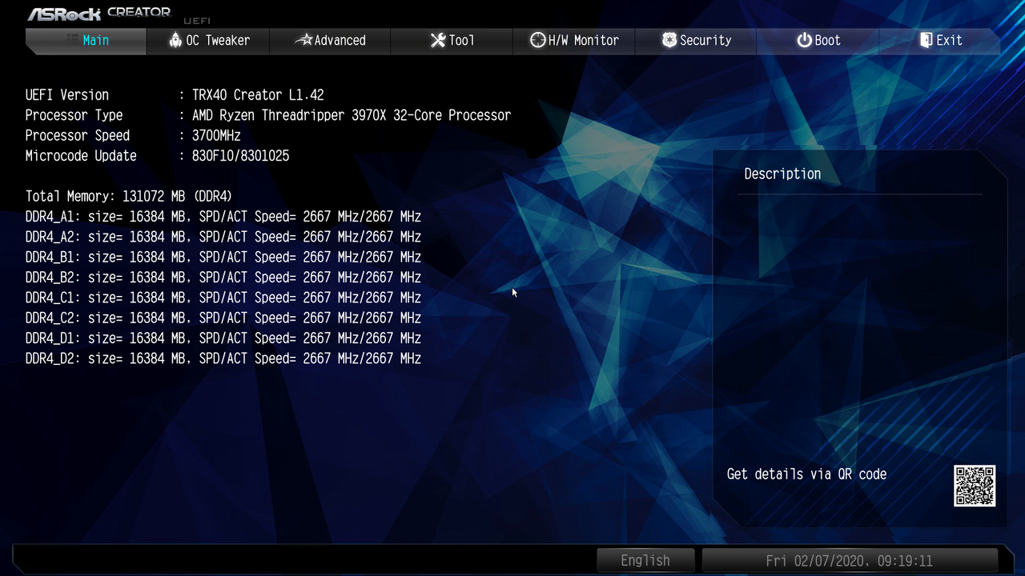Click the QR code image
Viewport: 1025px width, 576px height.
click(x=975, y=486)
